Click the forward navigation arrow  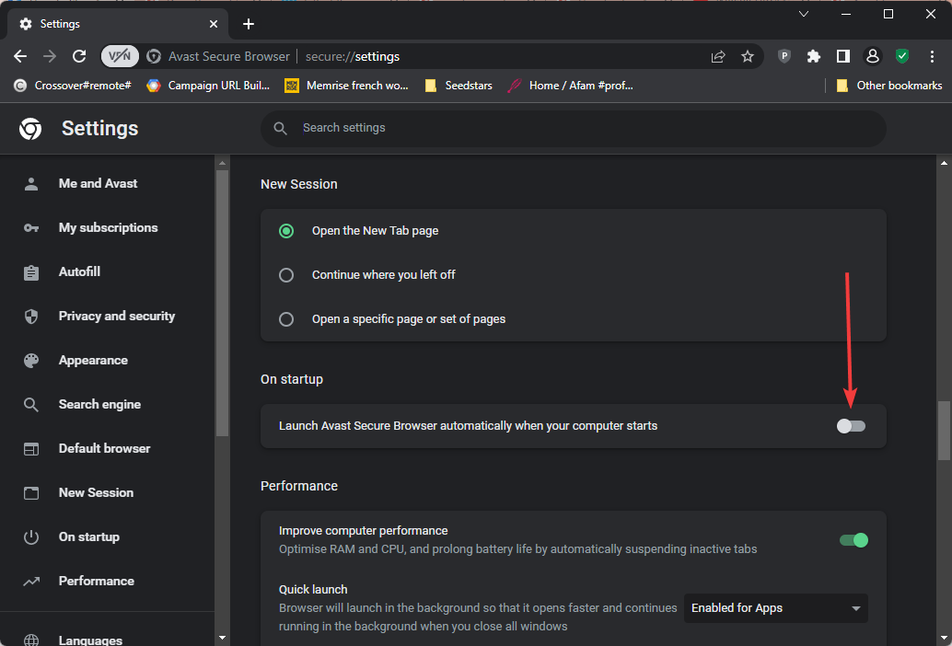click(50, 56)
